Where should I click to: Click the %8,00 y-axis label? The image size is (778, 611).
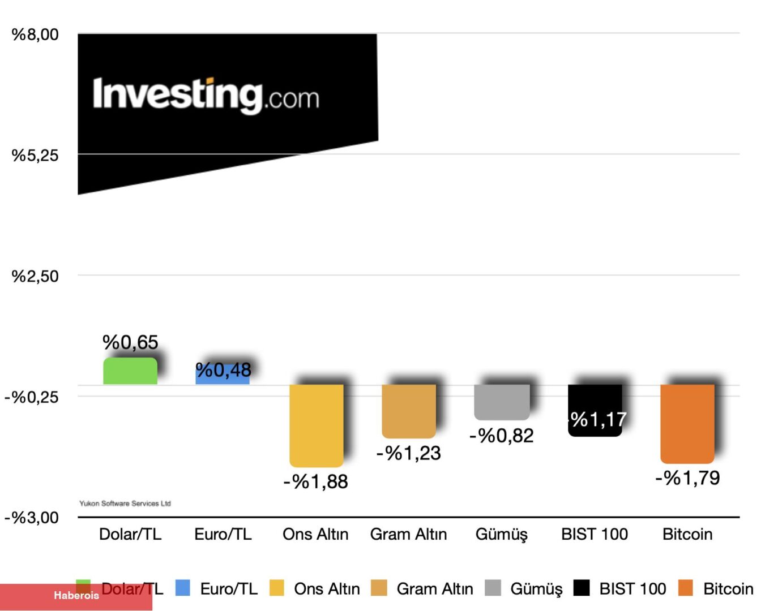(35, 35)
